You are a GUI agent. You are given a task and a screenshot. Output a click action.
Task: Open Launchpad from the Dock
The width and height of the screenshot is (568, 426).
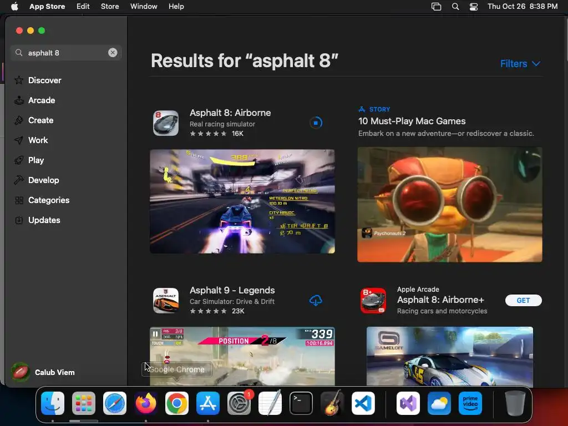pos(84,403)
